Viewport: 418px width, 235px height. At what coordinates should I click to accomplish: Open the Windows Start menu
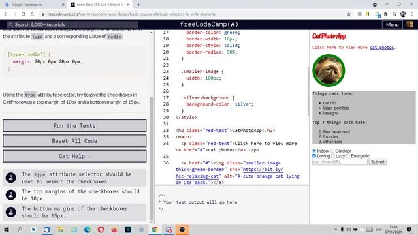[6, 229]
